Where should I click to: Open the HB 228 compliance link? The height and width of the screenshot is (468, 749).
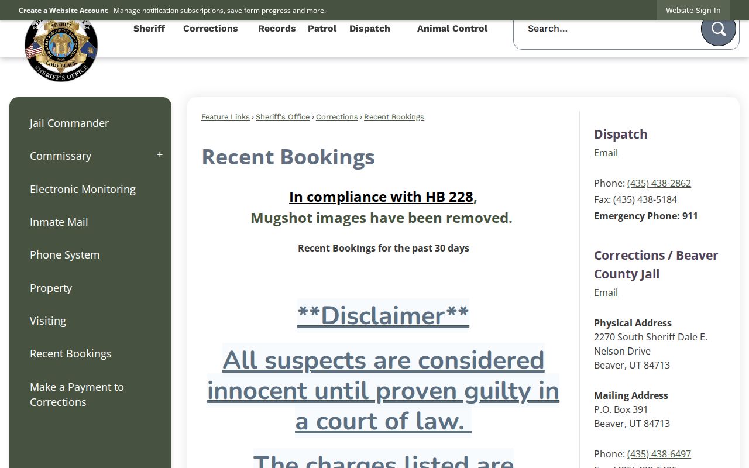[381, 197]
